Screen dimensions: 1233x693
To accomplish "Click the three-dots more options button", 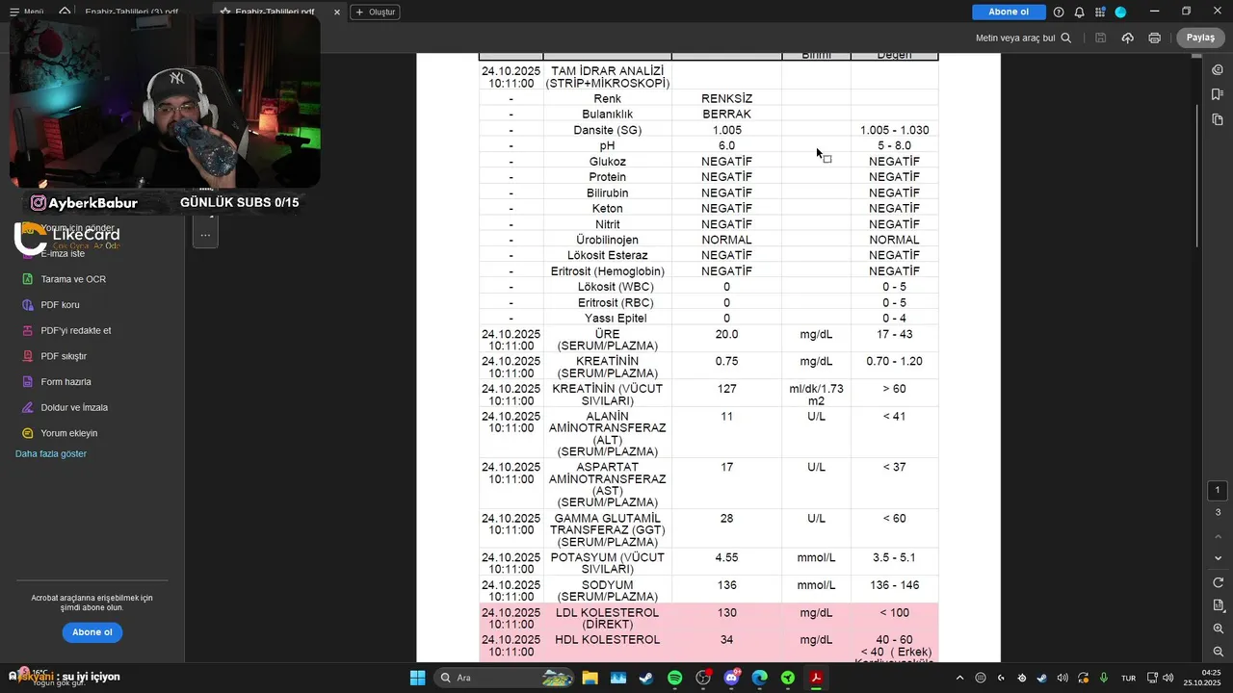I will pyautogui.click(x=205, y=234).
